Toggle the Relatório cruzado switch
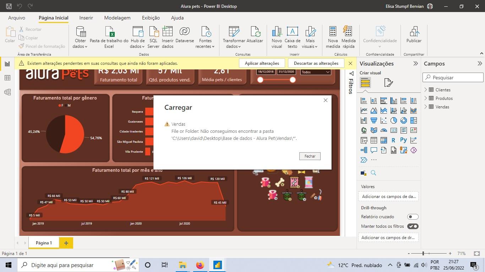 pos(413,217)
